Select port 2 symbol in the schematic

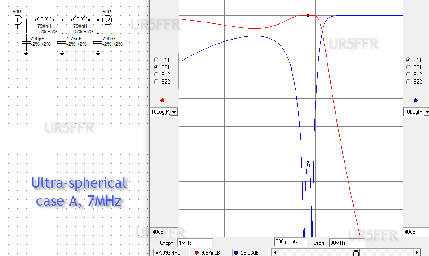click(x=107, y=20)
